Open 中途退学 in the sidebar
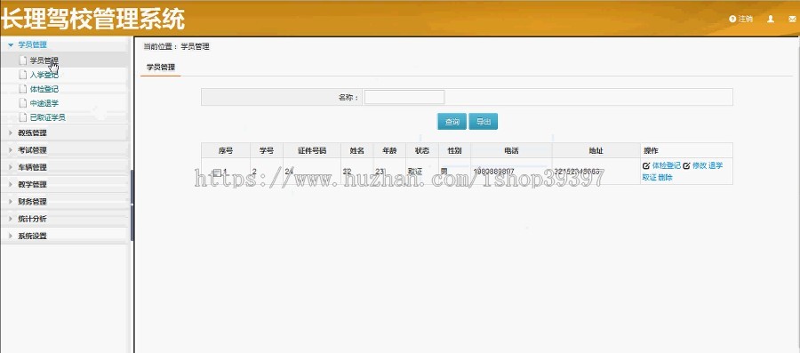This screenshot has height=353, width=800. pos(44,103)
